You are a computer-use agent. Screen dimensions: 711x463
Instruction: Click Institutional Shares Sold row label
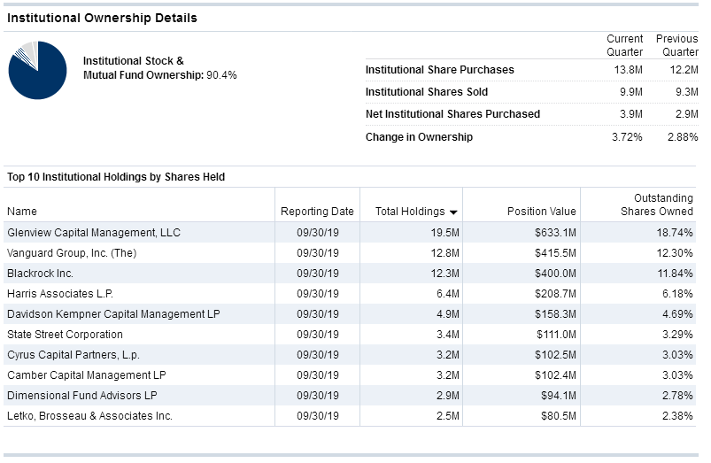(x=427, y=92)
